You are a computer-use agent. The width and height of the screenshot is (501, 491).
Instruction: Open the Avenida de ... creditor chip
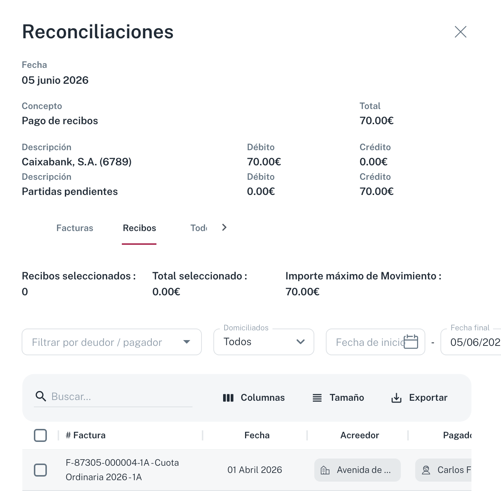358,470
